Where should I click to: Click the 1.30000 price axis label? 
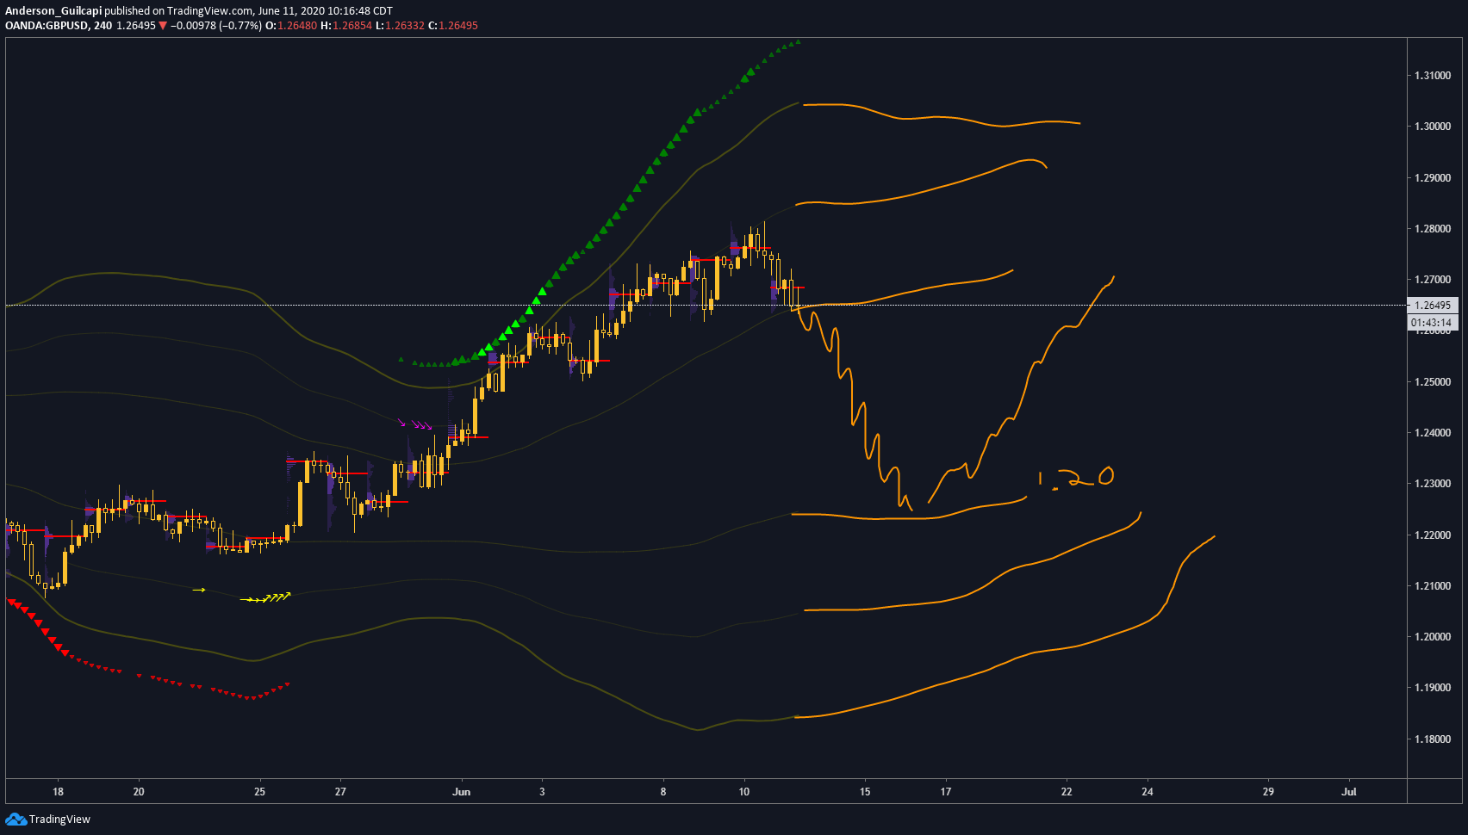coord(1432,127)
